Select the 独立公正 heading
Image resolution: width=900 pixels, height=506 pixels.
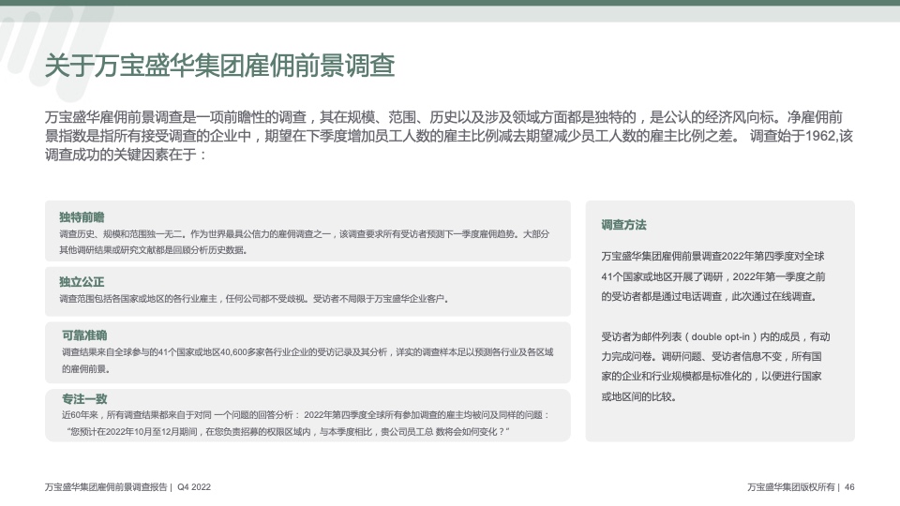point(82,282)
